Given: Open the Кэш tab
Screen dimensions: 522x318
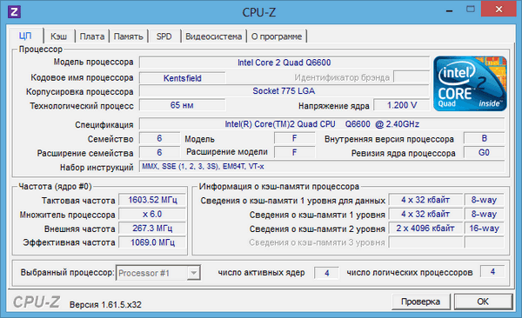Looking at the screenshot, I should click(58, 36).
